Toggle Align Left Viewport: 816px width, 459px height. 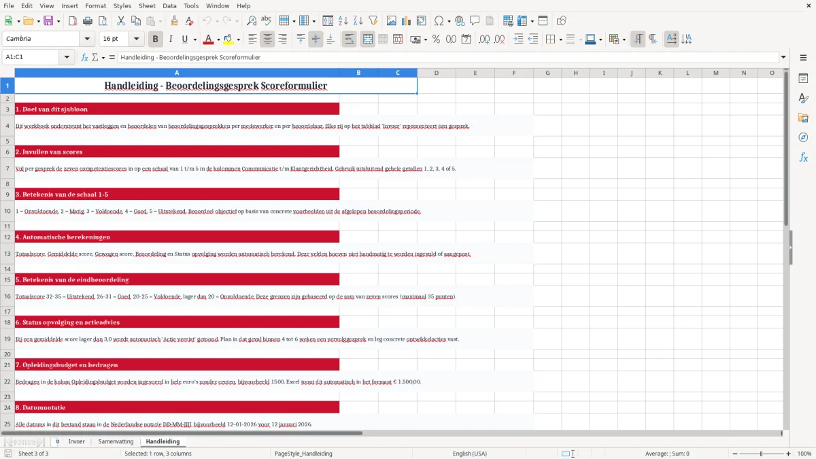click(252, 39)
